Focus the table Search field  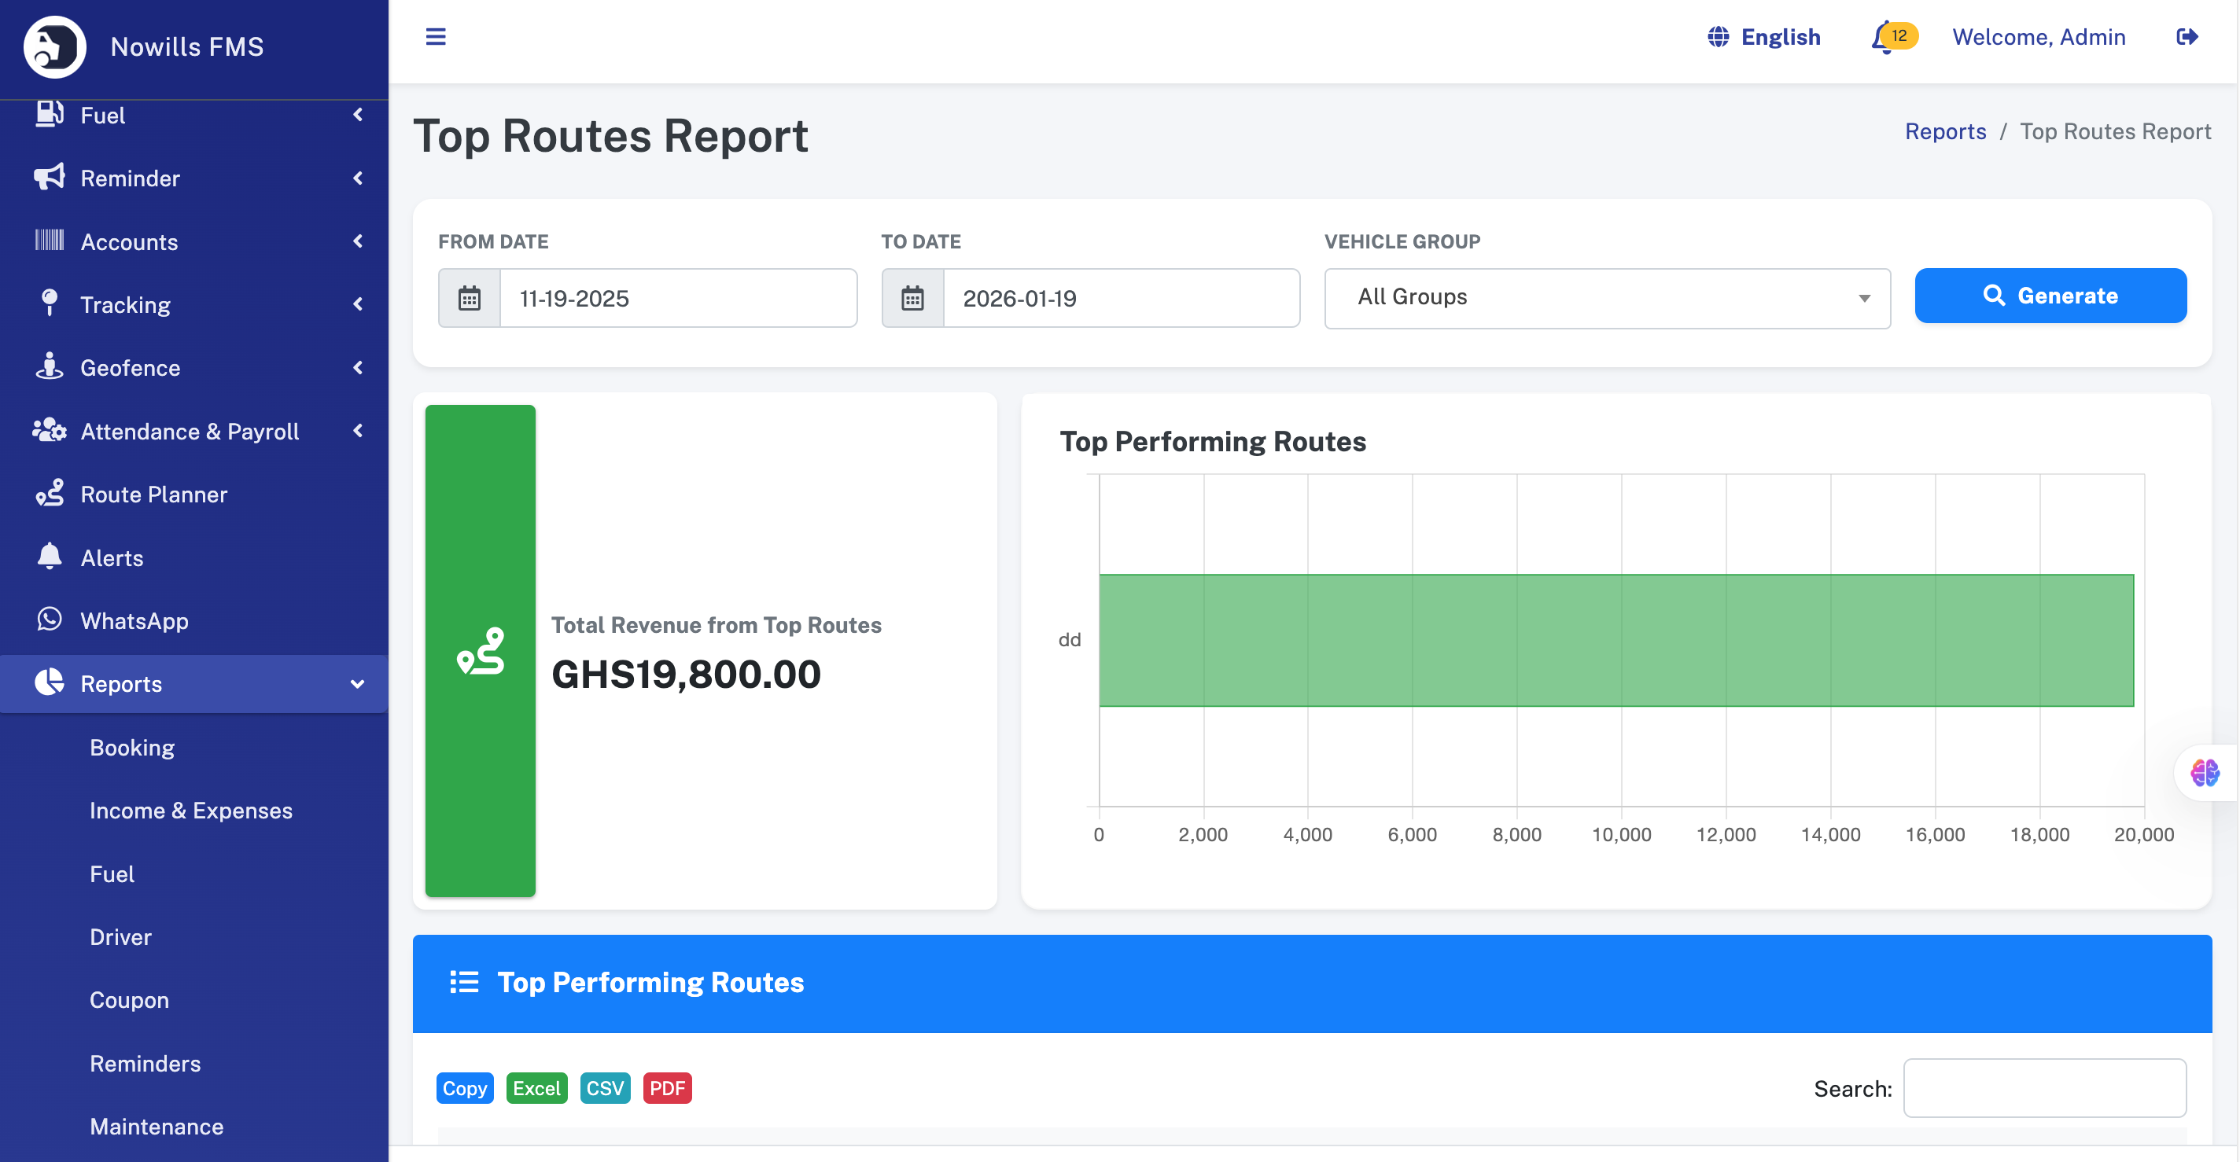pyautogui.click(x=2044, y=1088)
